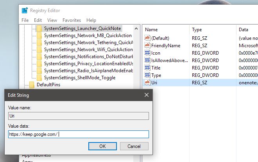258x162 pixels.
Task: Click the 0x0000e7 data in Icon row
Action: click(248, 53)
